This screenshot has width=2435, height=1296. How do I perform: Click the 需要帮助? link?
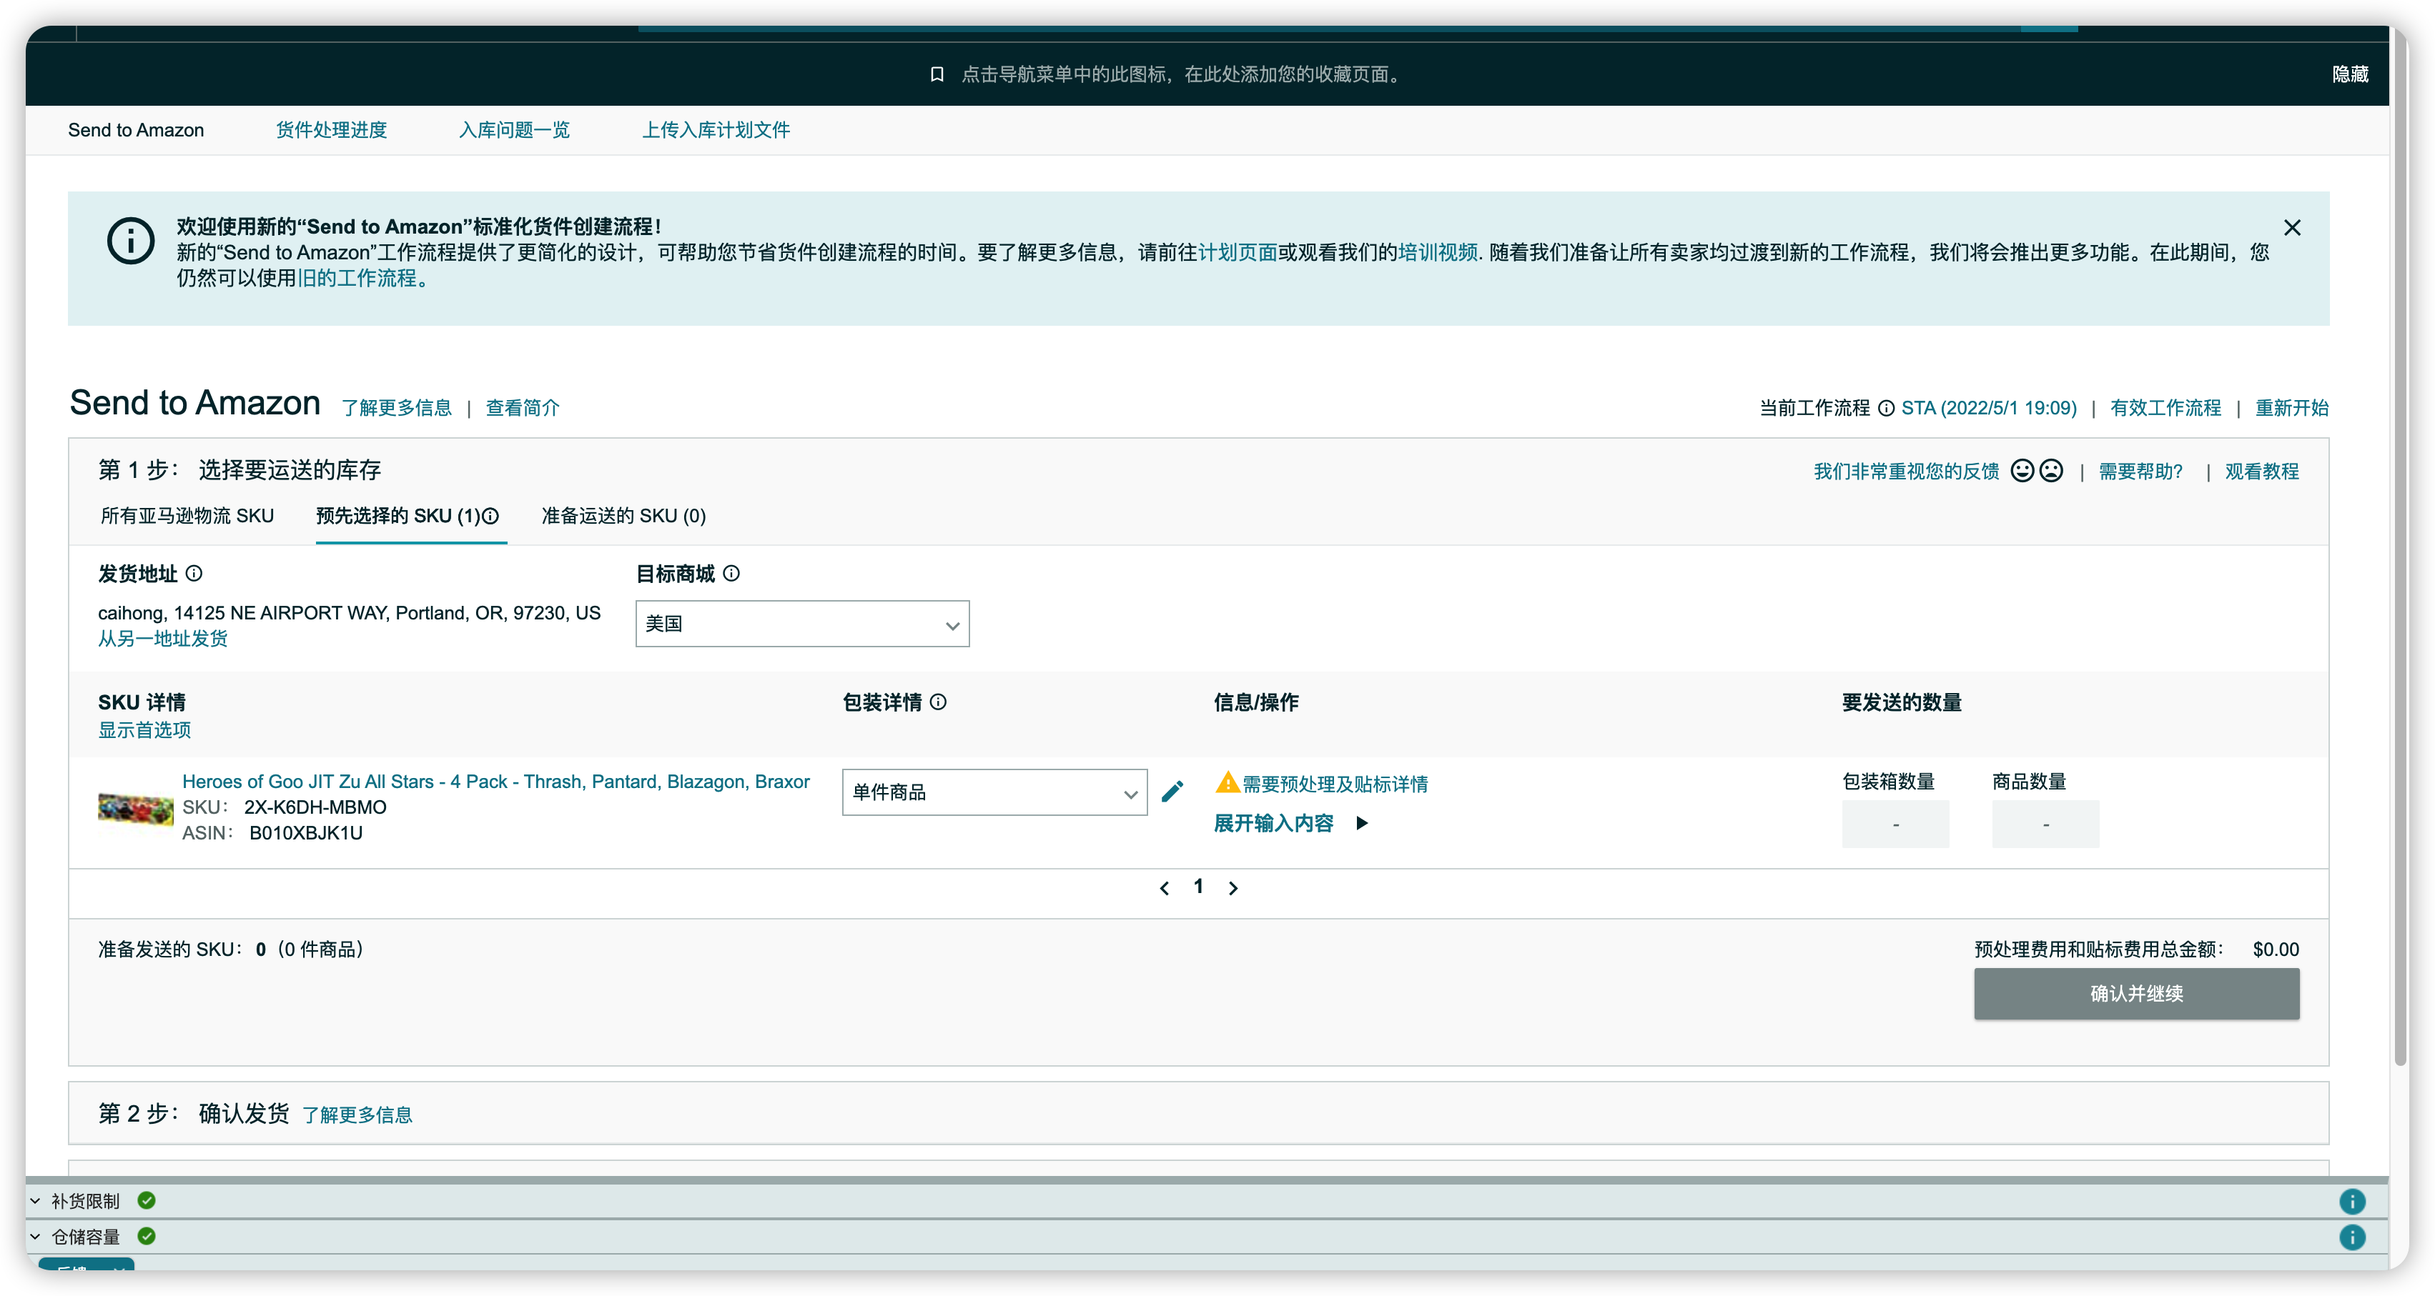coord(2141,472)
